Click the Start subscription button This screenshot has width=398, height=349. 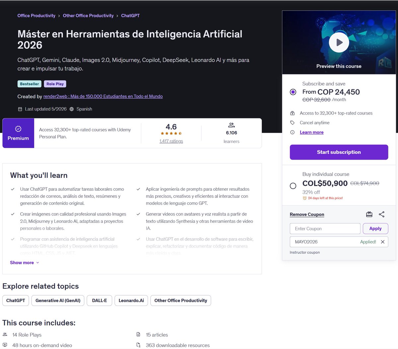339,152
